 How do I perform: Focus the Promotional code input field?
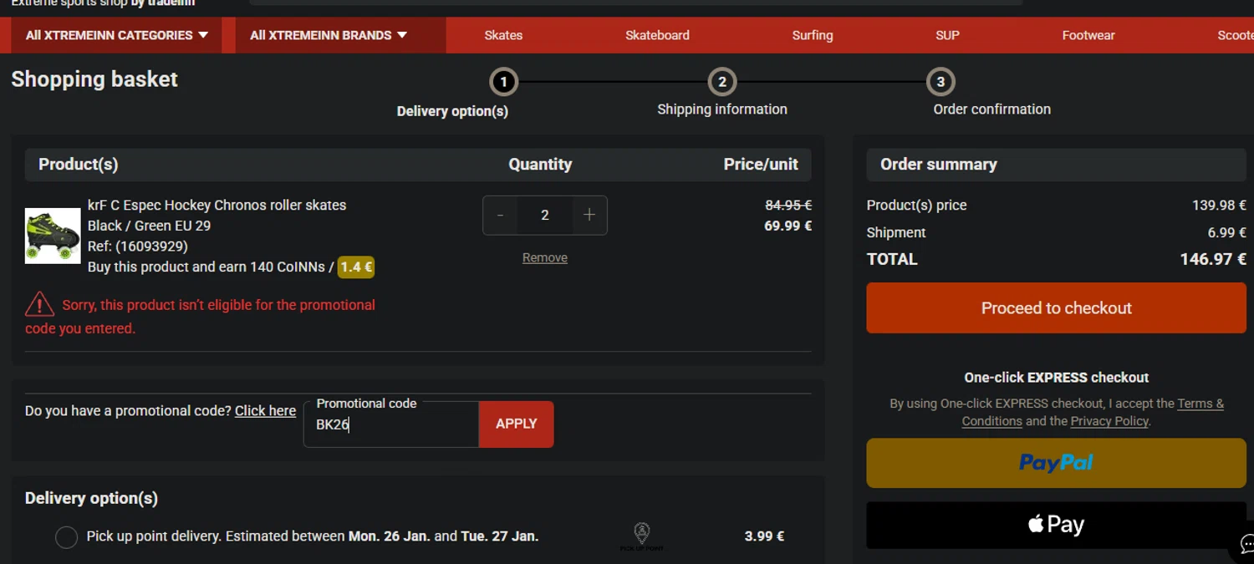tap(391, 424)
